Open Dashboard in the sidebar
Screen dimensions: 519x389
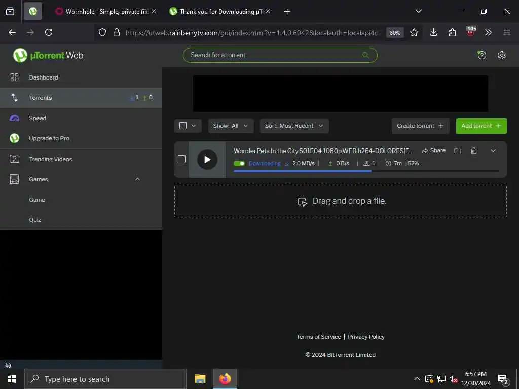(81, 77)
